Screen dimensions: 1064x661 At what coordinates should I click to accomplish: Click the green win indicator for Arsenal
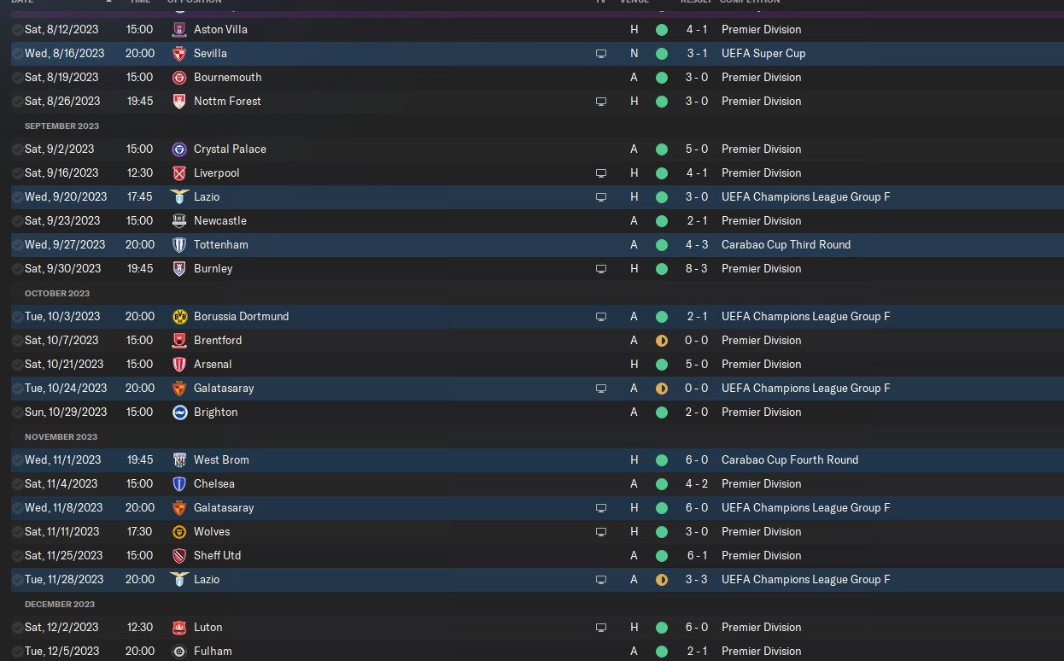[661, 364]
